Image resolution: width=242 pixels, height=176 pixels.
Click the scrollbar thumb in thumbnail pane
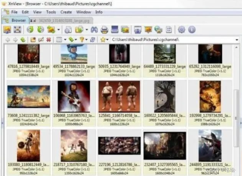(236, 118)
